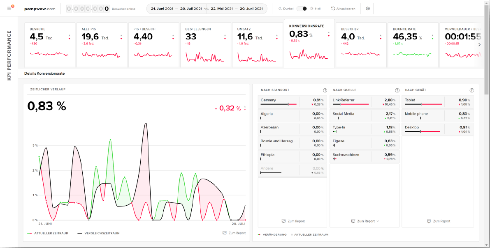Open Zum Report link below the time chart
The image size is (490, 248).
pyautogui.click(x=234, y=233)
